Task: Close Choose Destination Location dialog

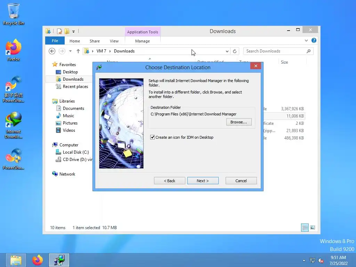Action: coord(256,66)
